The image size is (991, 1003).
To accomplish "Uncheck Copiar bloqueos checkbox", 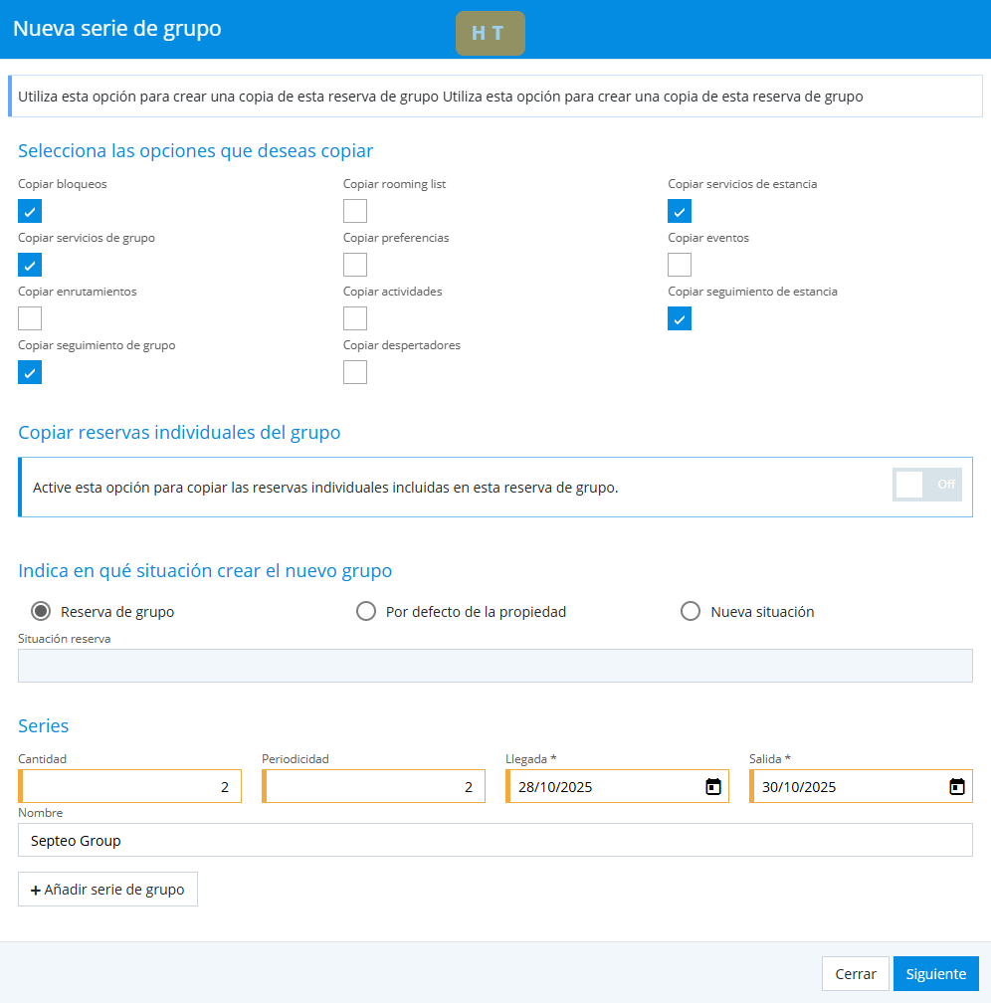I will tap(30, 211).
